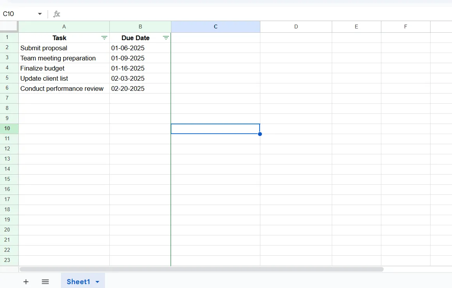The height and width of the screenshot is (288, 452).
Task: Select the cell with date 02-20-2025
Action: click(140, 88)
